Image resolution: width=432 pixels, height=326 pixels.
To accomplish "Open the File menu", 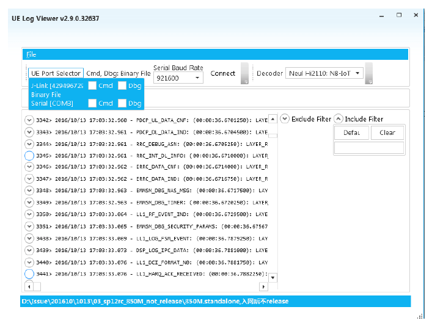I will [31, 54].
